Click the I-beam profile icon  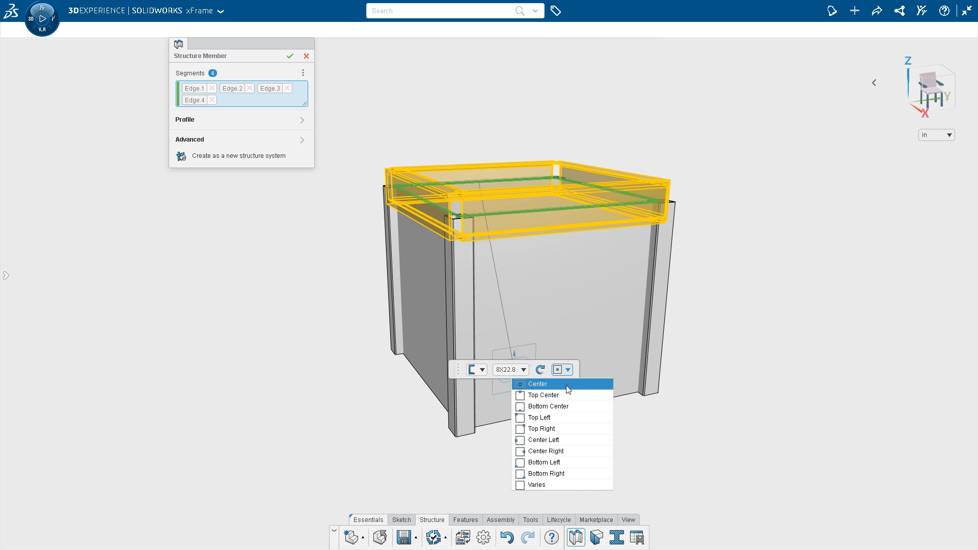(616, 537)
